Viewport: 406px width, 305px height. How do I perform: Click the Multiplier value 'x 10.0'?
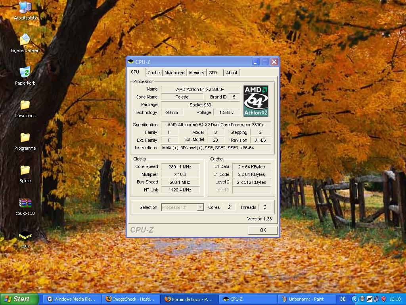click(180, 175)
